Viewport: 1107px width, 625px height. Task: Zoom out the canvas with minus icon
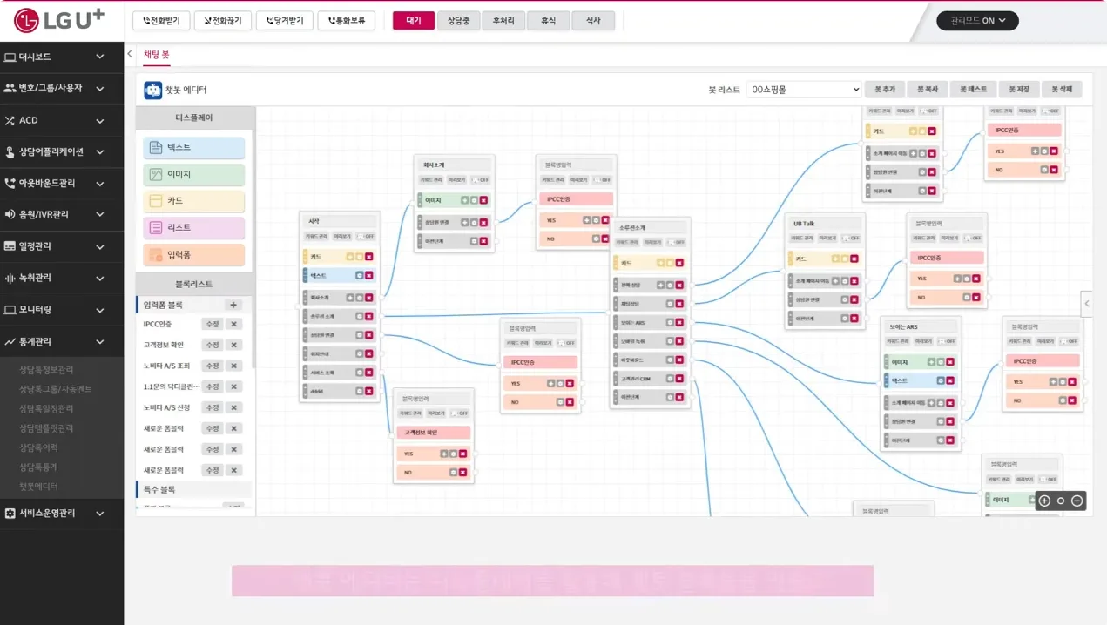coord(1077,501)
